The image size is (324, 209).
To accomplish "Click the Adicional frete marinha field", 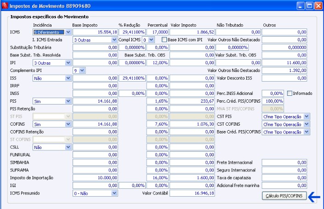I will pyautogui.click(x=284, y=186).
